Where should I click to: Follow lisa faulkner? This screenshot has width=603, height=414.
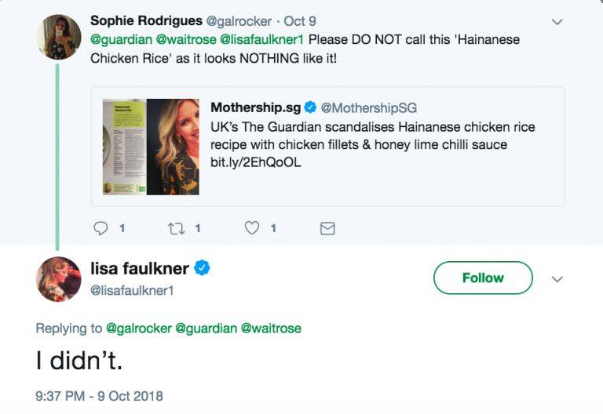click(x=483, y=278)
